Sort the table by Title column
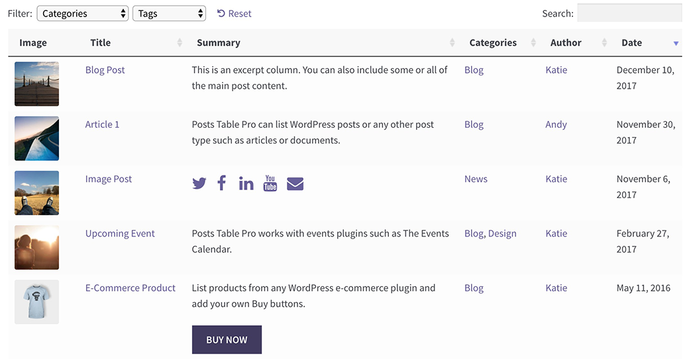The image size is (691, 359). pyautogui.click(x=101, y=42)
